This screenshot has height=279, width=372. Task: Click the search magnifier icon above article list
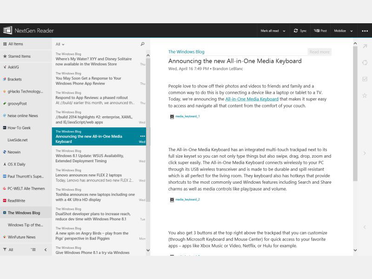[x=142, y=44]
